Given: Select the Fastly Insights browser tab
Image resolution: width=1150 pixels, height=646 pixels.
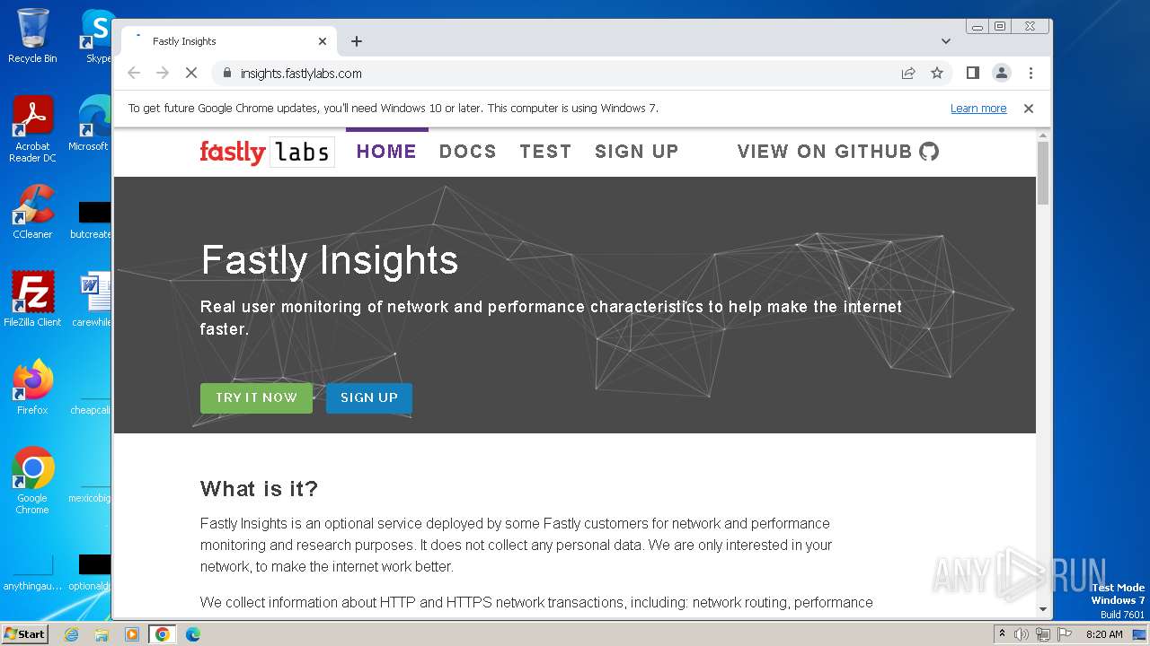Looking at the screenshot, I should click(229, 41).
